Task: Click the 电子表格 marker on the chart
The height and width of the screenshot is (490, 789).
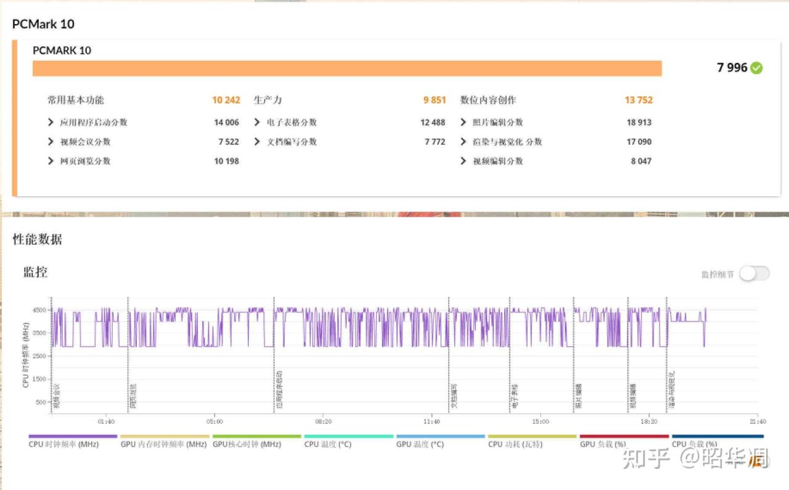Action: (515, 396)
